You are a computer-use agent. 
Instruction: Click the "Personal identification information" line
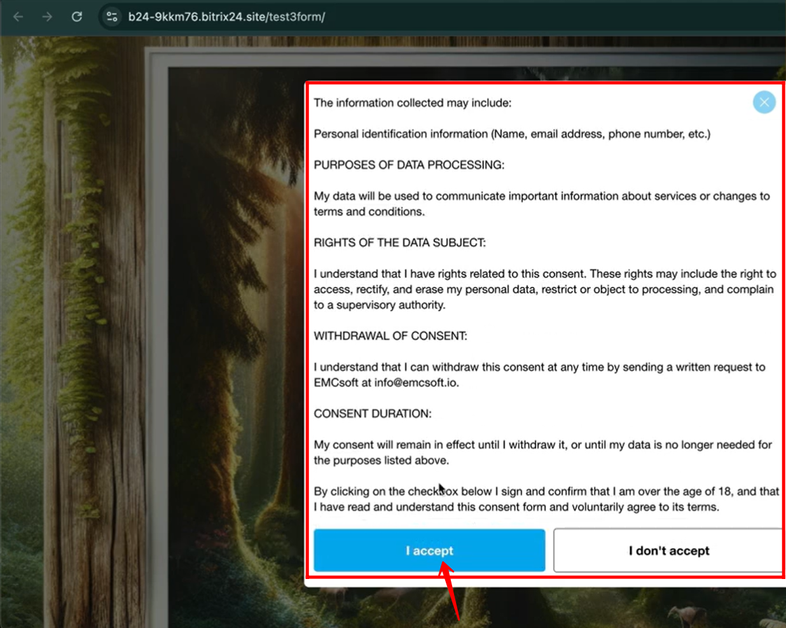tap(512, 134)
